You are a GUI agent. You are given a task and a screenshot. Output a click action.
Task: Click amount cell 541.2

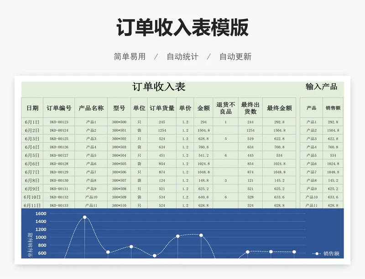pos(203,155)
